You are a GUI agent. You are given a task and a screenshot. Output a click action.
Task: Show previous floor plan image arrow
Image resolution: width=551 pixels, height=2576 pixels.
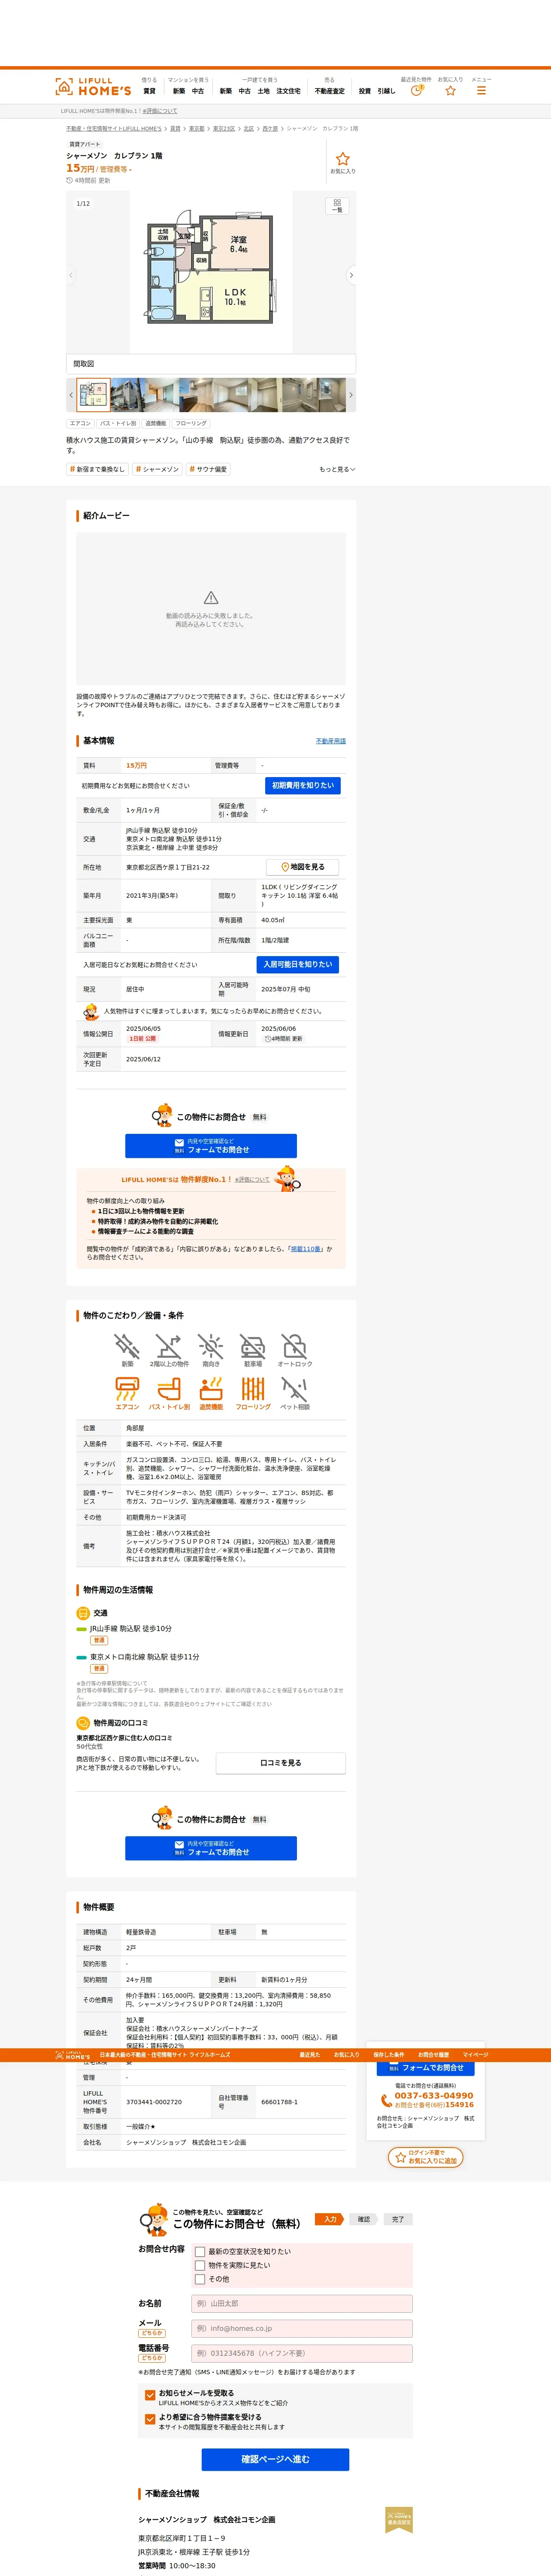[70, 275]
